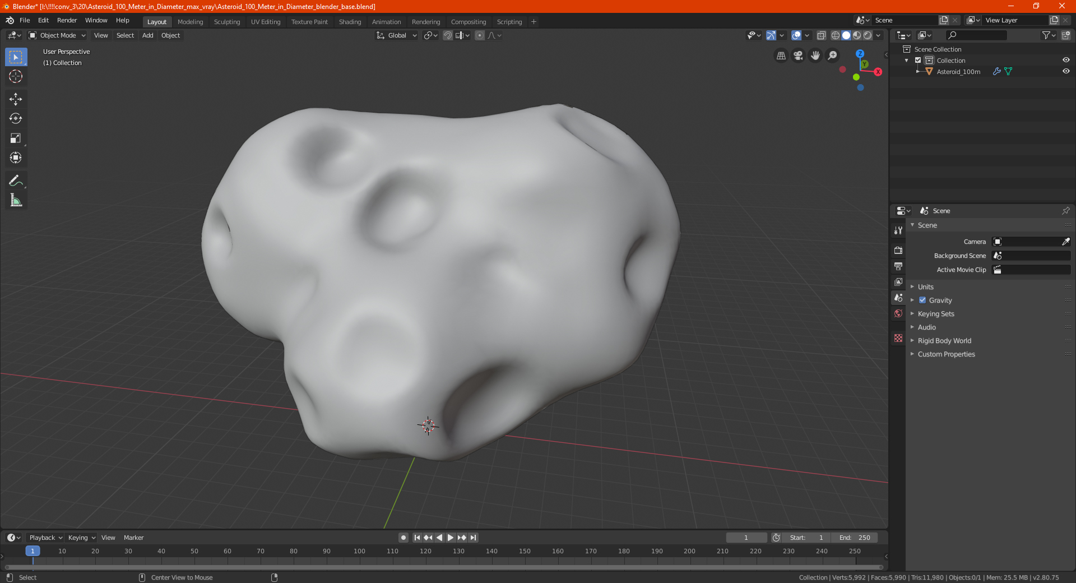The image size is (1076, 583).
Task: Switch to orthographic grid view
Action: (x=781, y=55)
